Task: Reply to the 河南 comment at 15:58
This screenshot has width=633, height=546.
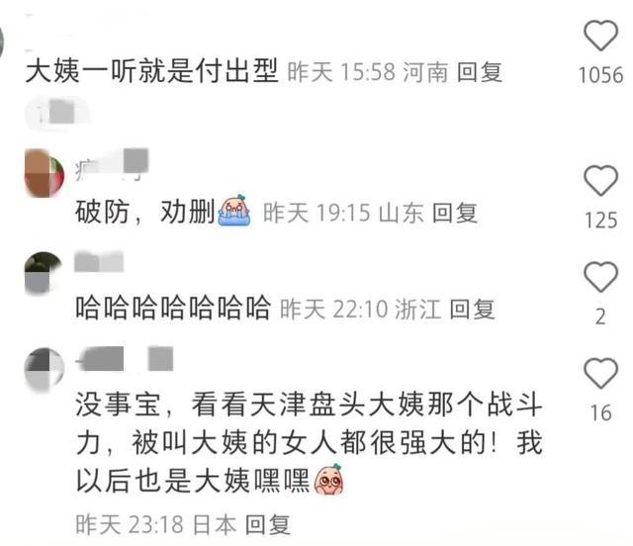Action: point(480,72)
